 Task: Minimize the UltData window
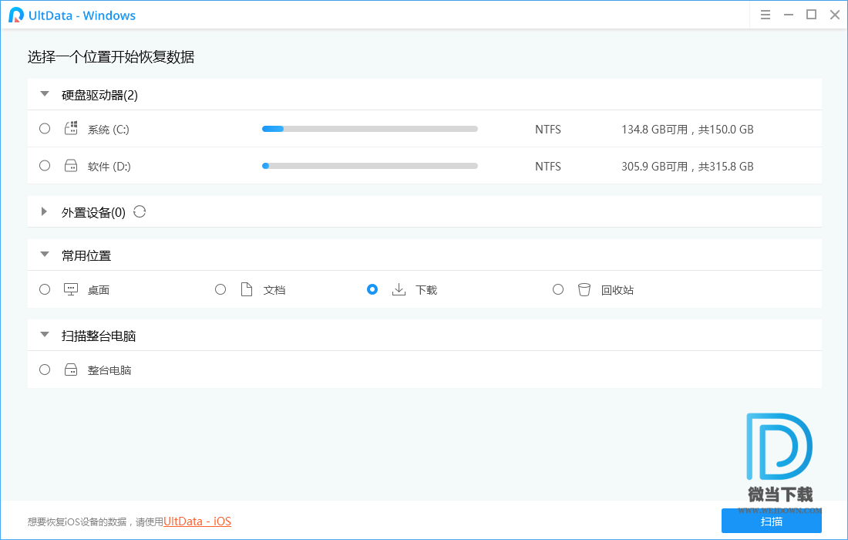coord(789,15)
